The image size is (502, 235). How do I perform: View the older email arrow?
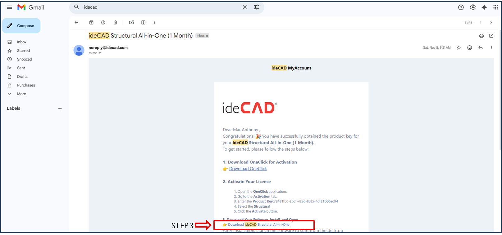click(x=491, y=23)
